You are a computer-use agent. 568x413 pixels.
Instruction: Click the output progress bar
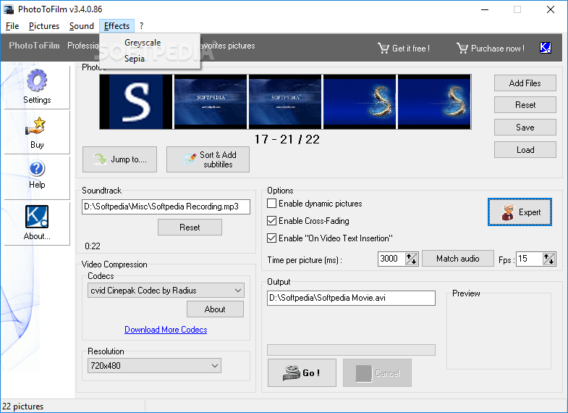pyautogui.click(x=351, y=350)
